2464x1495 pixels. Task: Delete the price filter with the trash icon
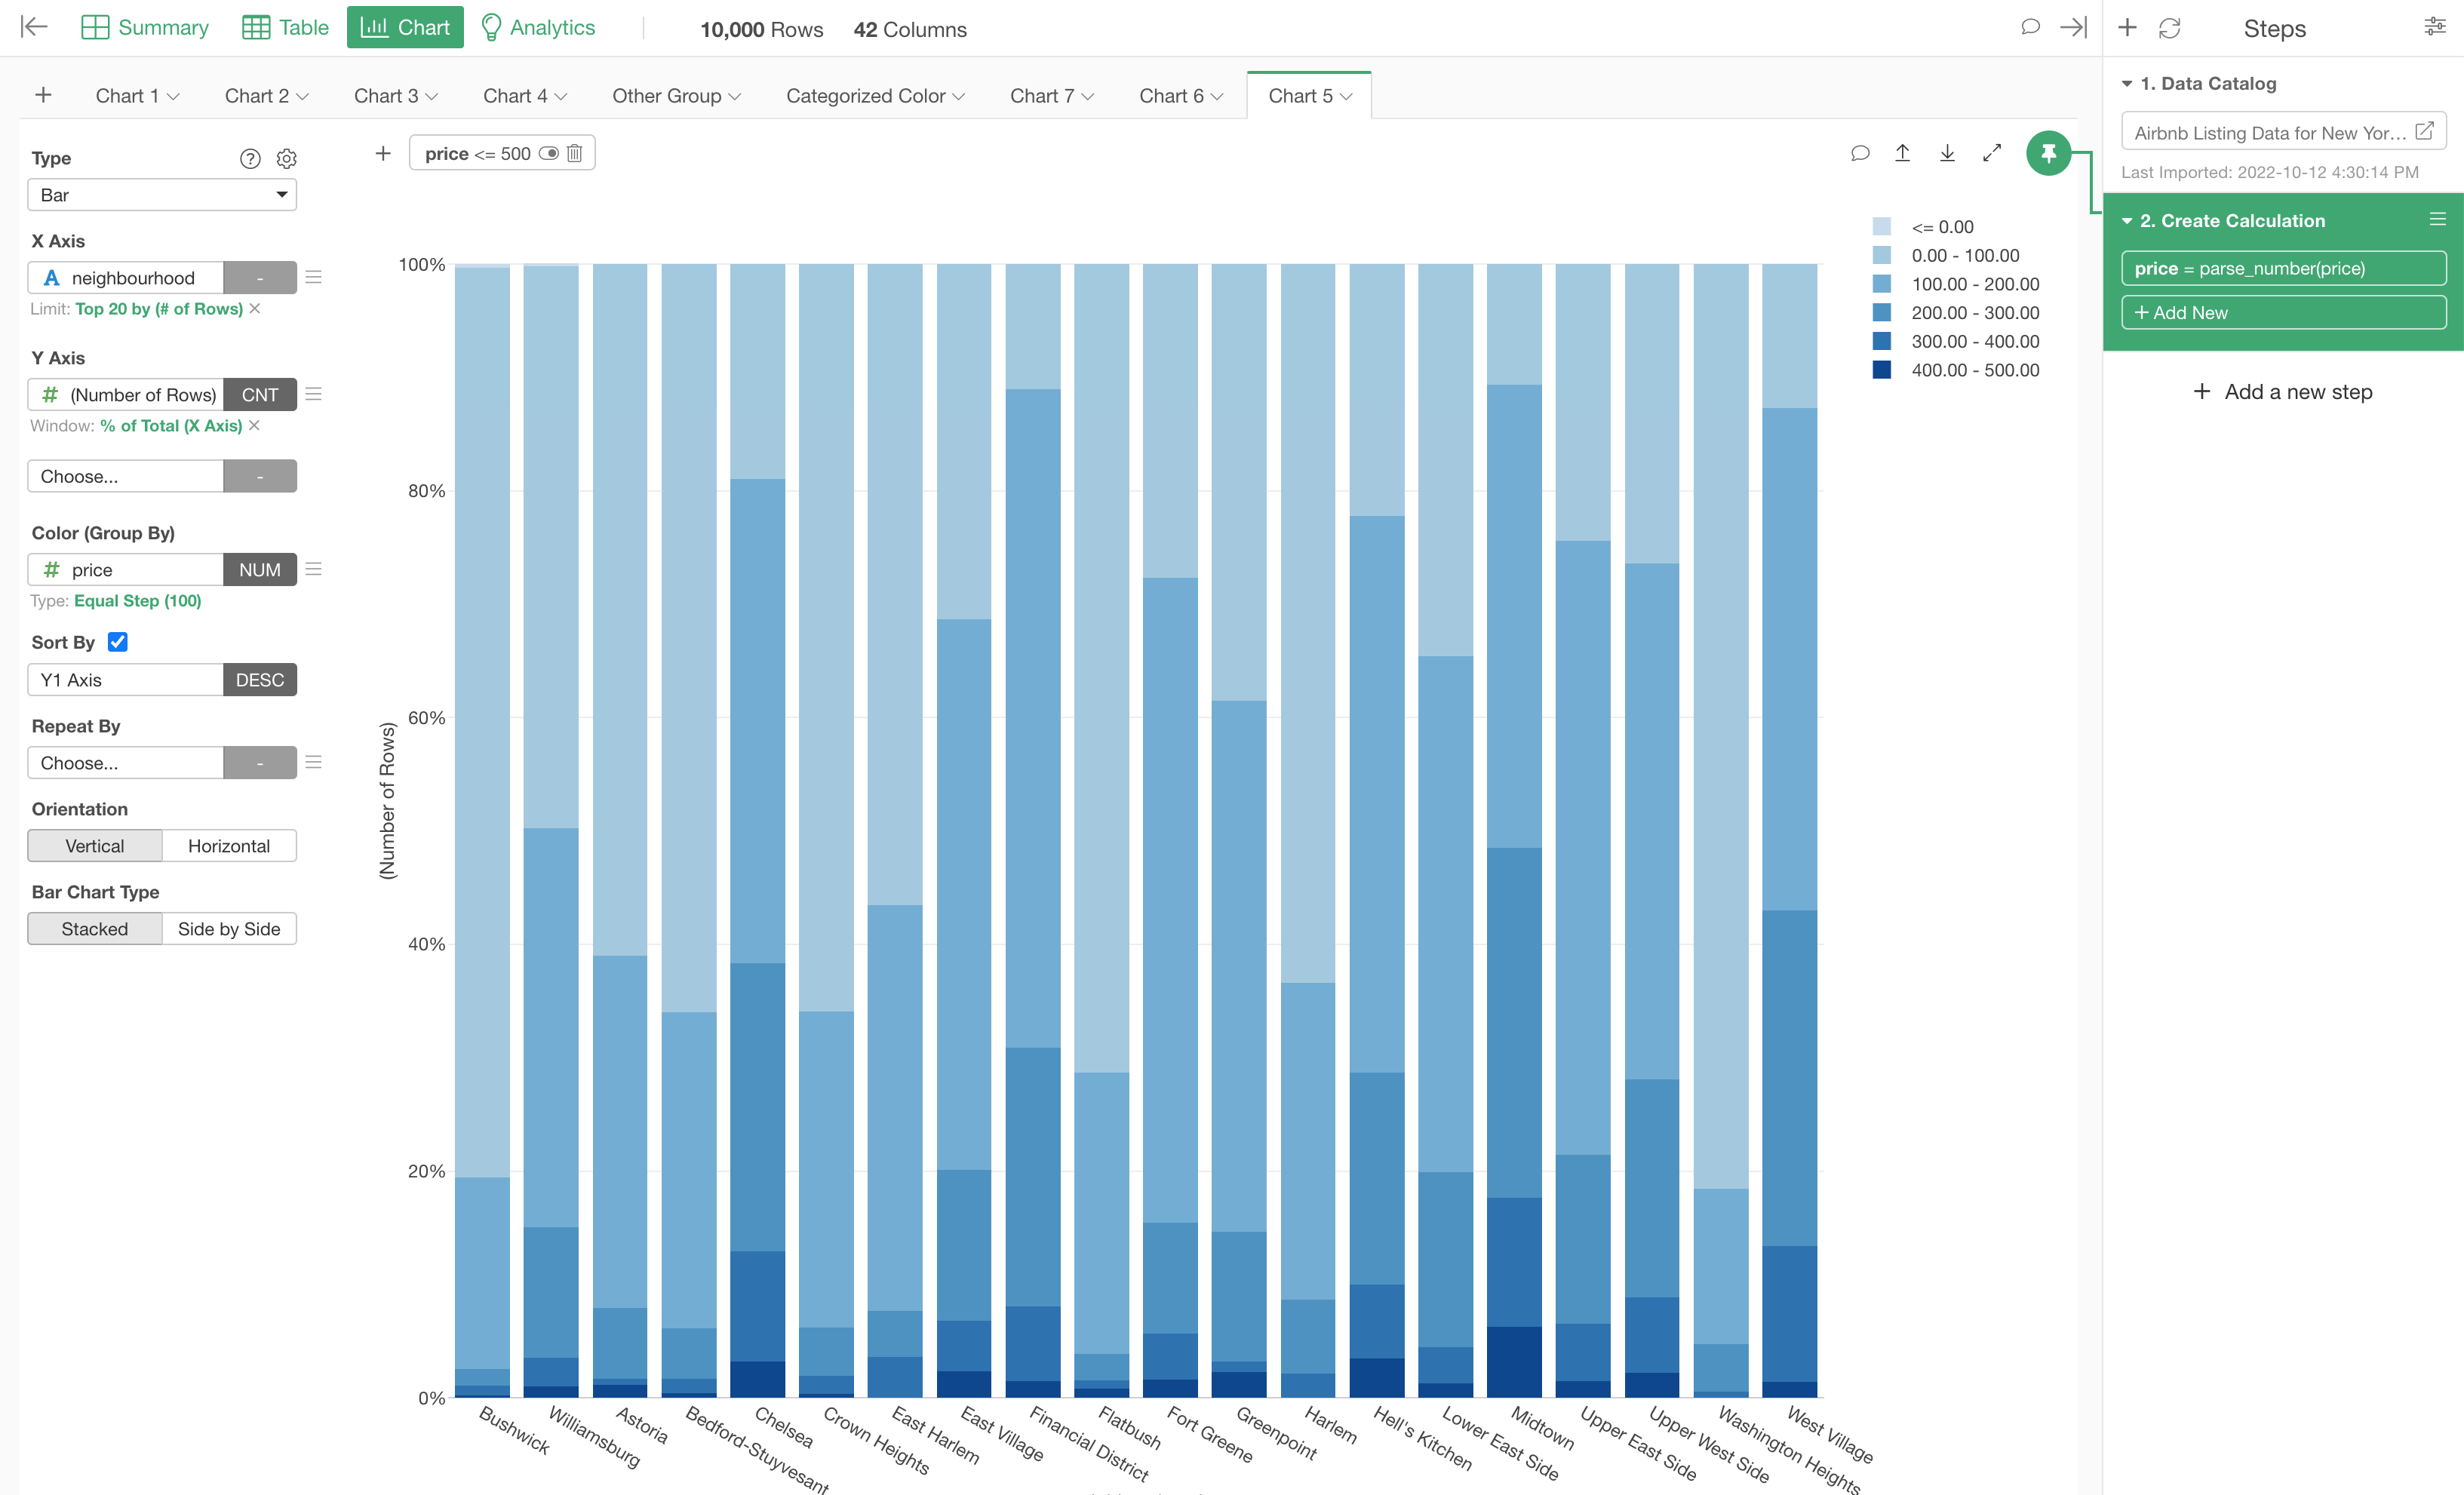574,153
